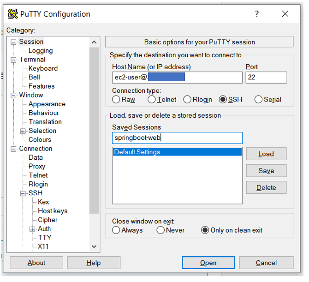Open the Data category
Screen dimensions: 309x282
[36, 157]
